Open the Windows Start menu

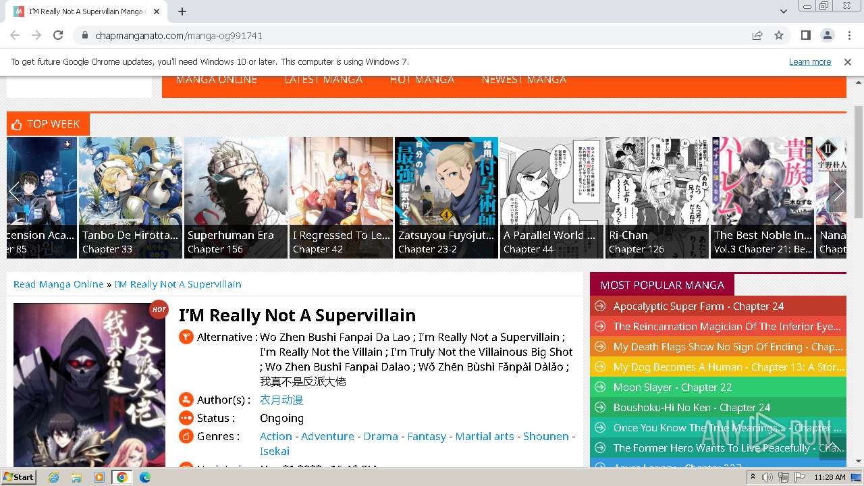(18, 477)
